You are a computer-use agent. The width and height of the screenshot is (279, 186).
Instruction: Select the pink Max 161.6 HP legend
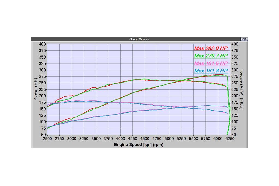pos(211,63)
